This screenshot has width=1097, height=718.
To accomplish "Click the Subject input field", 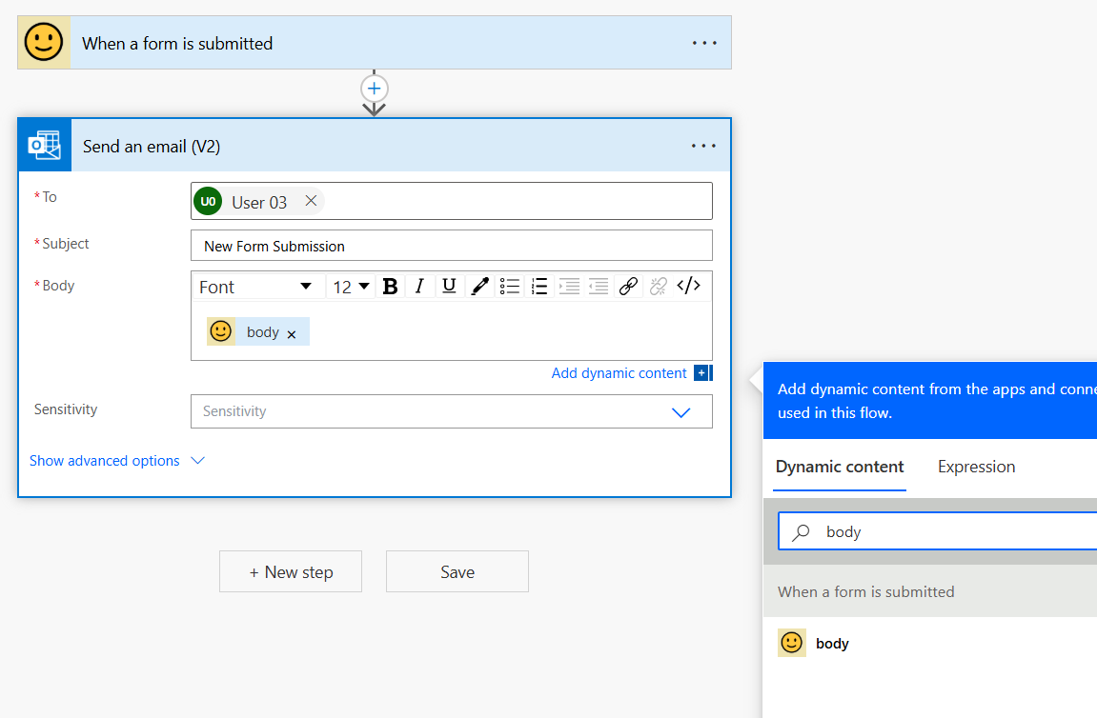I will (451, 246).
